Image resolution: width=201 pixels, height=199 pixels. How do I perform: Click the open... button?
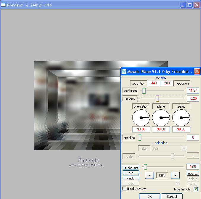[x=193, y=173]
